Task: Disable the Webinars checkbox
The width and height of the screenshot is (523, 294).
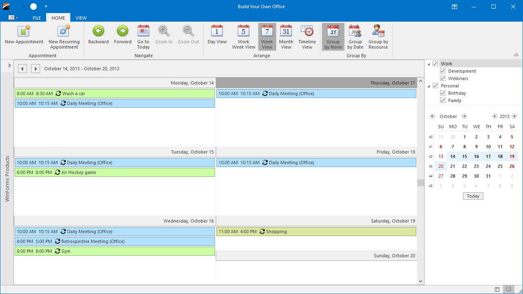Action: (443, 78)
